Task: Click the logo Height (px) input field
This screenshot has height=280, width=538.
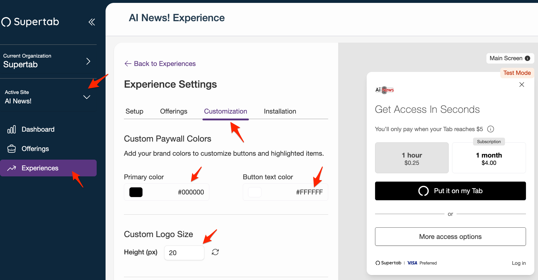Action: click(184, 253)
